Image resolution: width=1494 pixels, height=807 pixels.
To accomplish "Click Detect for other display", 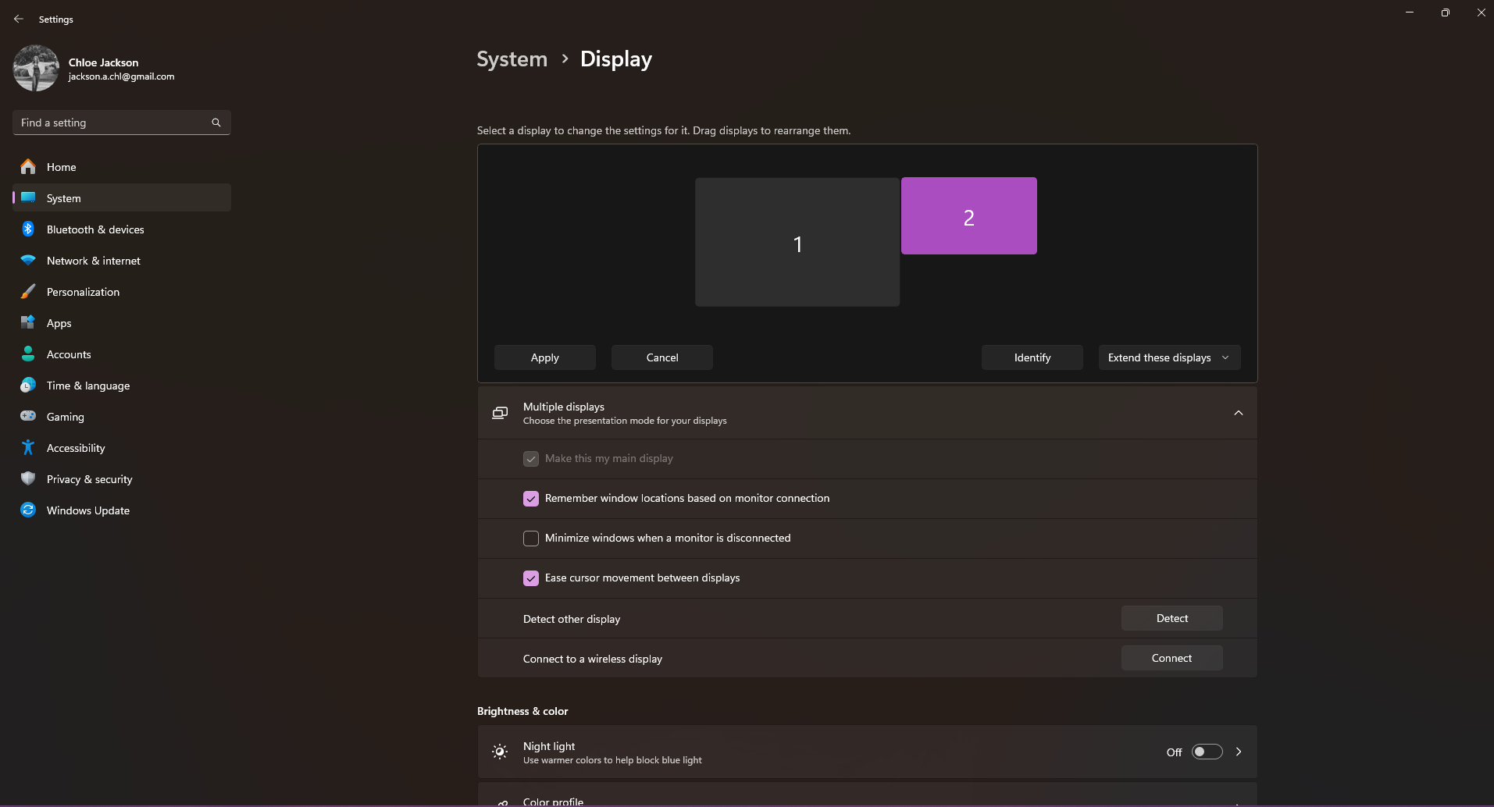I will tap(1172, 618).
